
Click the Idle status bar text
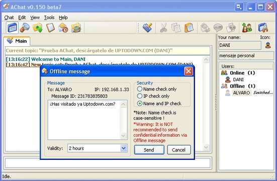point(7,176)
